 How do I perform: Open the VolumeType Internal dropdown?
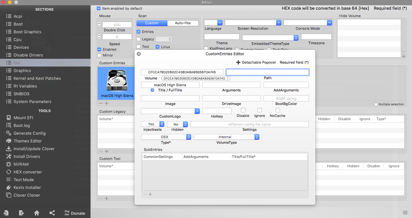click(x=226, y=137)
